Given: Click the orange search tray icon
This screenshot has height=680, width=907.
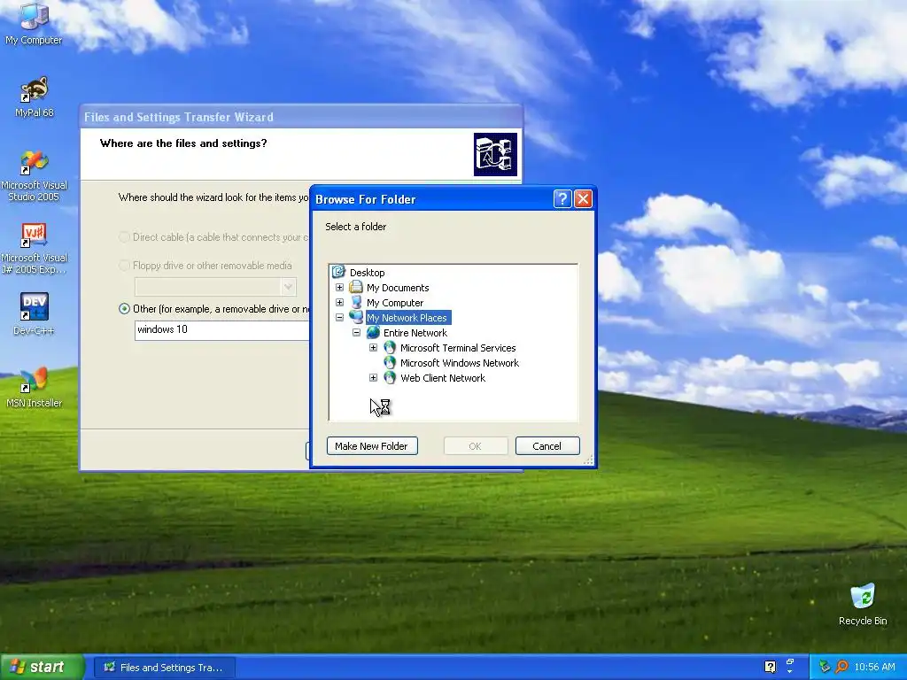Looking at the screenshot, I should click(842, 667).
